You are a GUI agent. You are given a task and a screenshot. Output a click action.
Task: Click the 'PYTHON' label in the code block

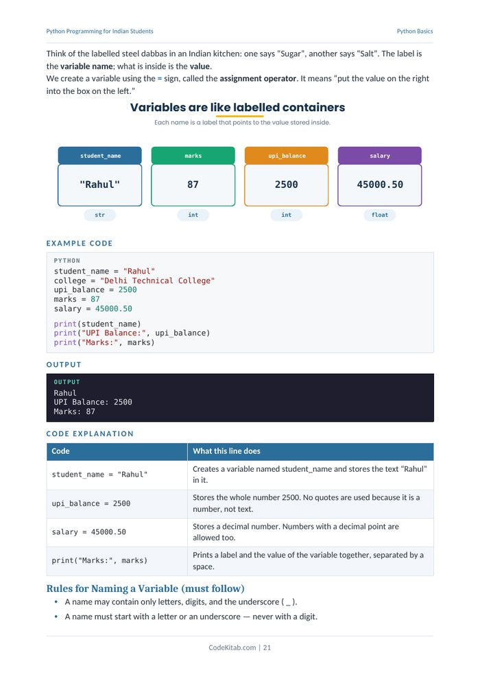(x=67, y=261)
